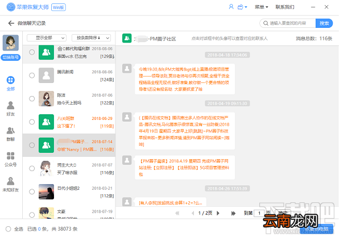Open the 陈洁 conversation preview 她今天上班吗
The width and height of the screenshot is (339, 237).
(69, 103)
